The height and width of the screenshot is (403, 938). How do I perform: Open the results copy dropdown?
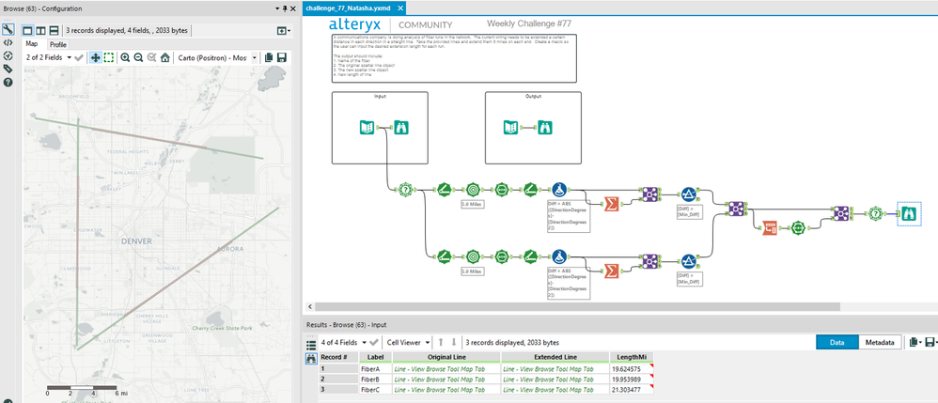tap(914, 342)
